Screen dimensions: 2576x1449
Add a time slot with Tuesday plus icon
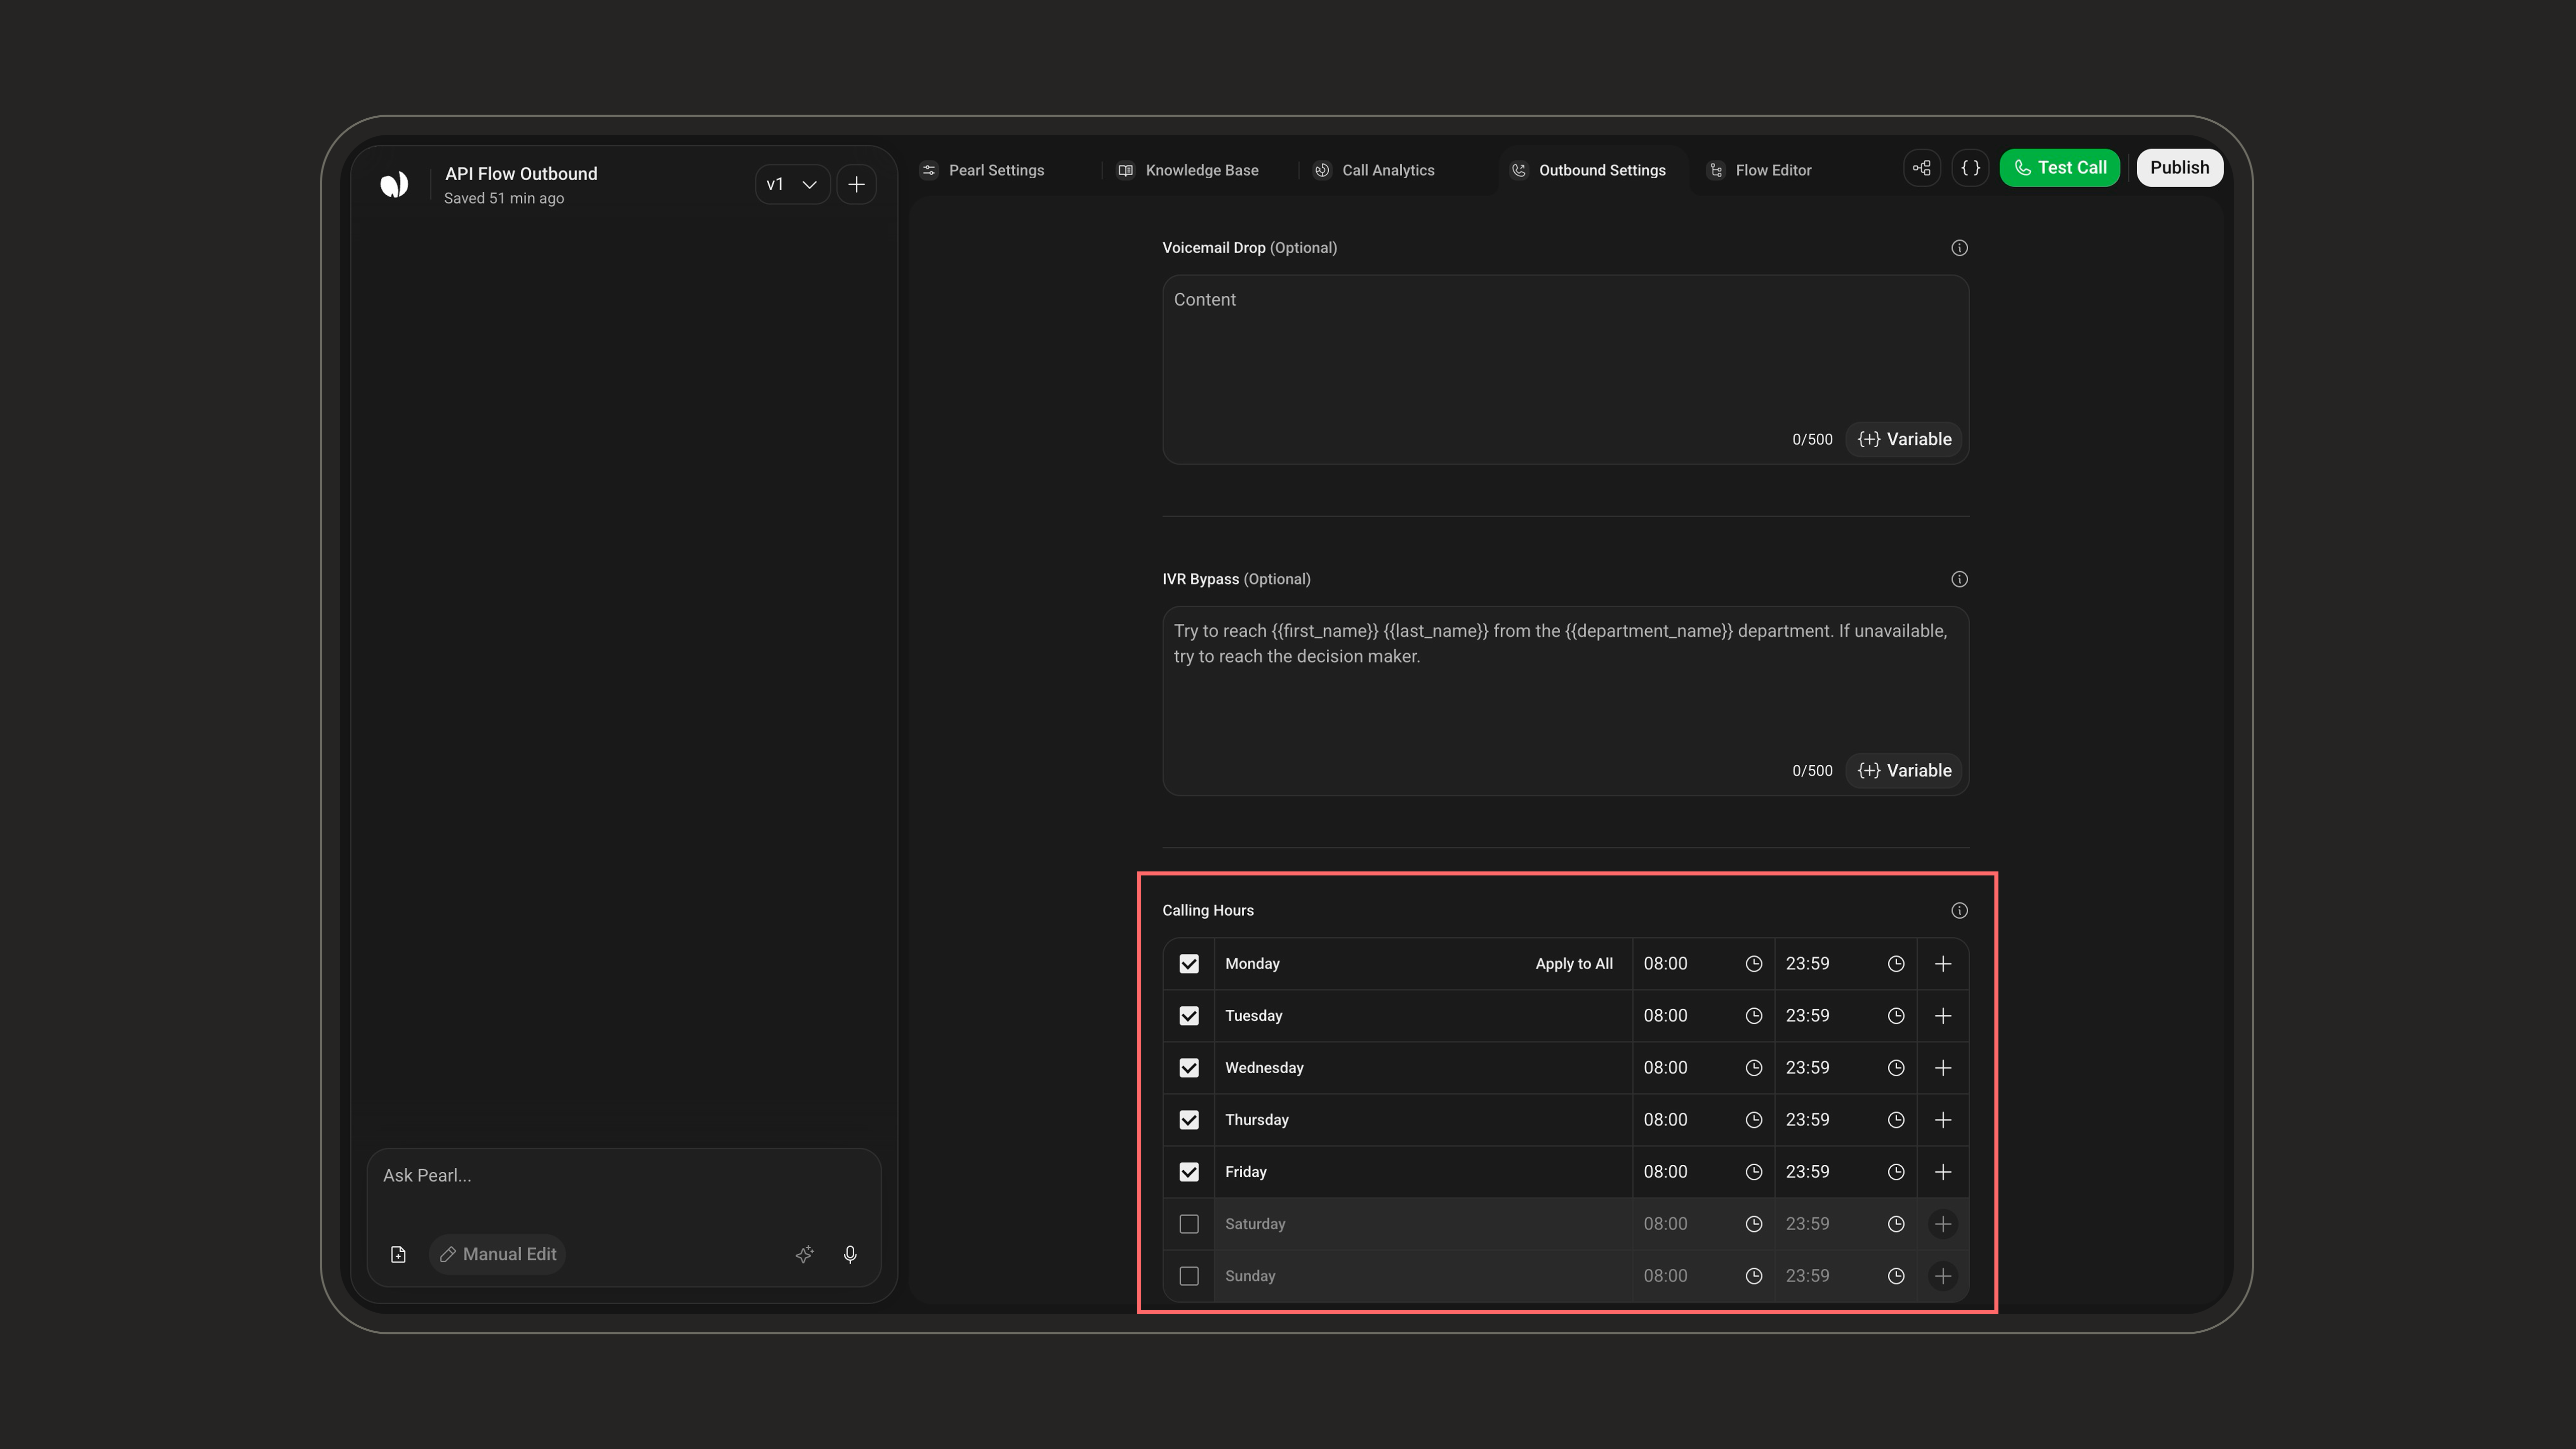click(1943, 1016)
